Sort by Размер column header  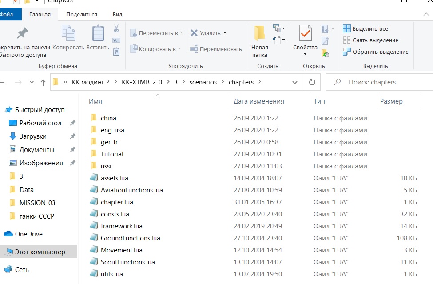click(391, 101)
